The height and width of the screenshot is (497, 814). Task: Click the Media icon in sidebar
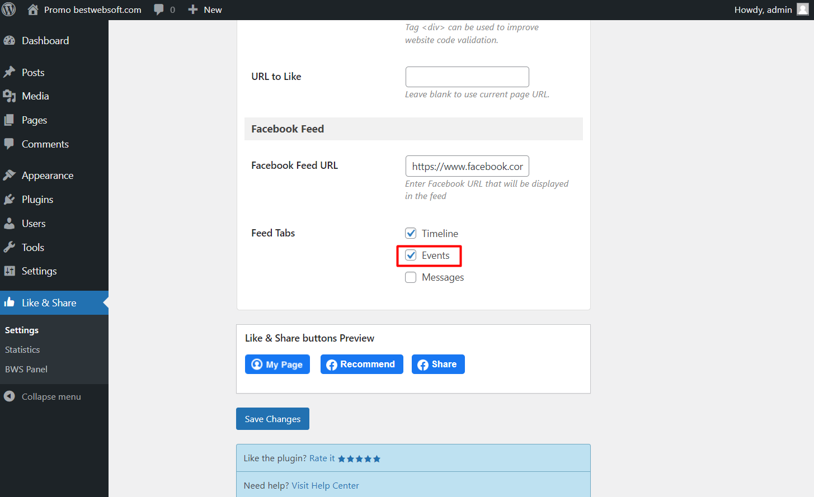click(x=10, y=96)
